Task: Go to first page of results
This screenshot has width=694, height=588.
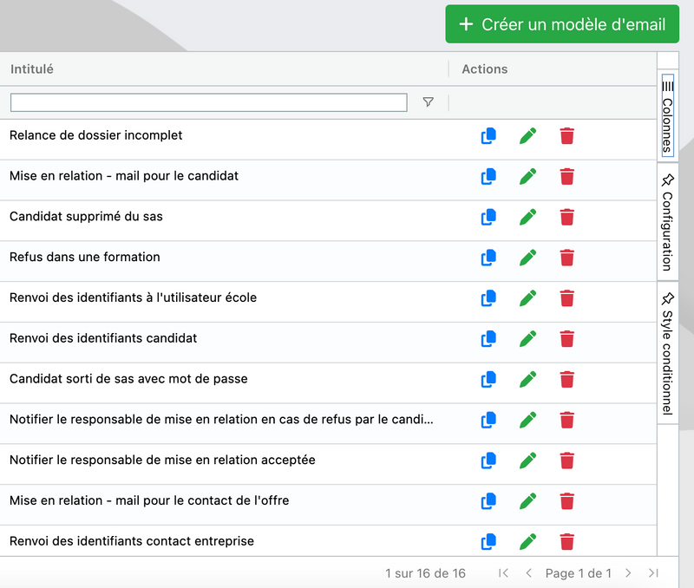Action: (x=503, y=573)
